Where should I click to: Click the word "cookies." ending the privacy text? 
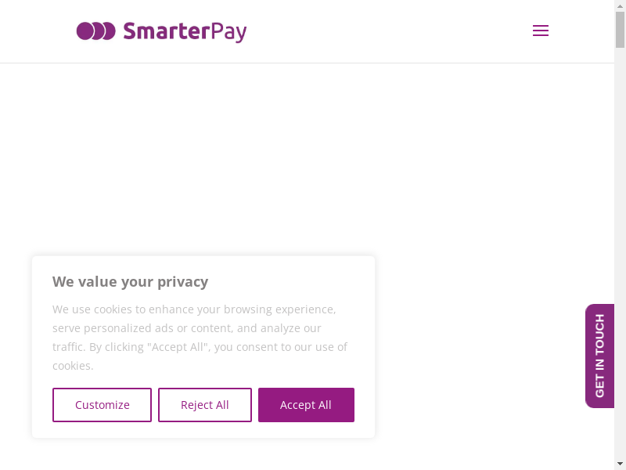(x=73, y=366)
